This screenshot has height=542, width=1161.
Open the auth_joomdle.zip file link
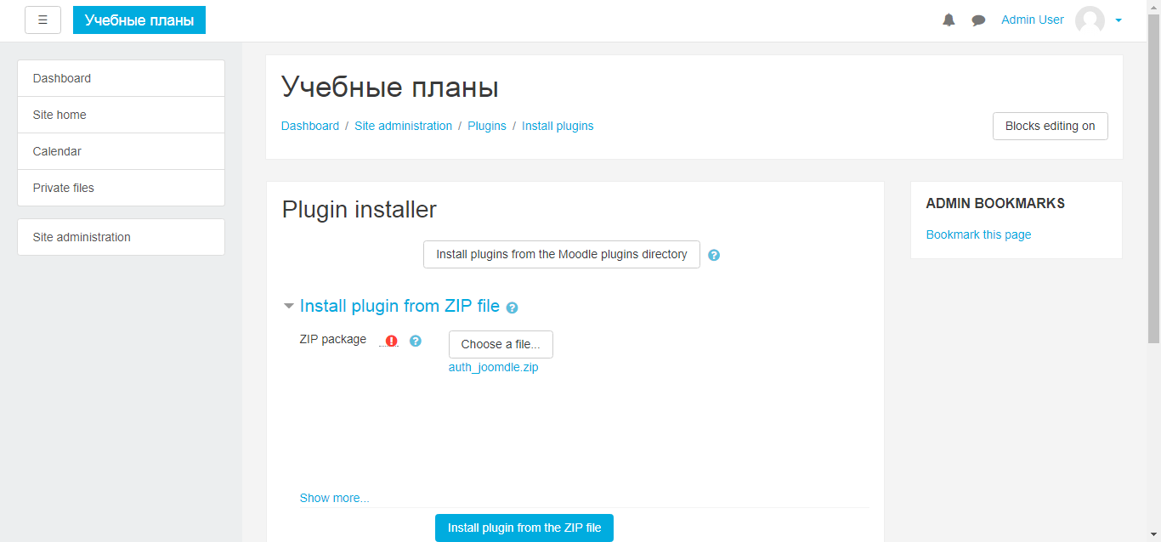pos(493,368)
